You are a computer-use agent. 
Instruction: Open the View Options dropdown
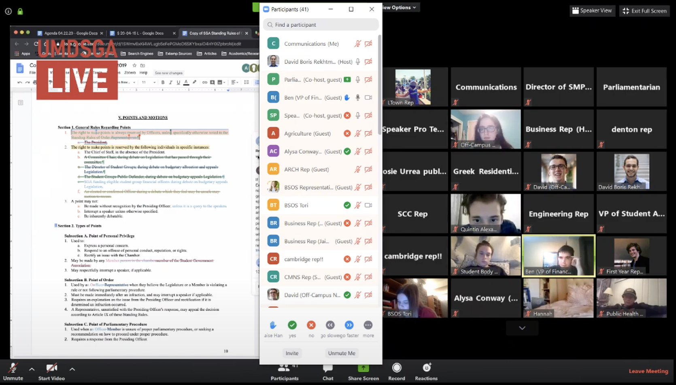(x=400, y=7)
